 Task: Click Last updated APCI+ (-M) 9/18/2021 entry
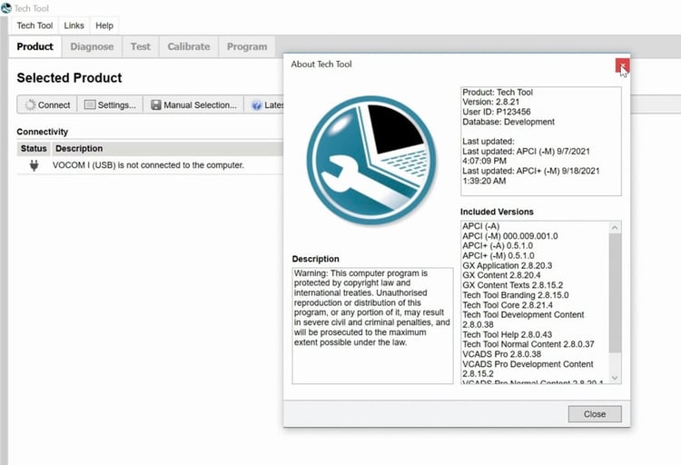tap(531, 175)
